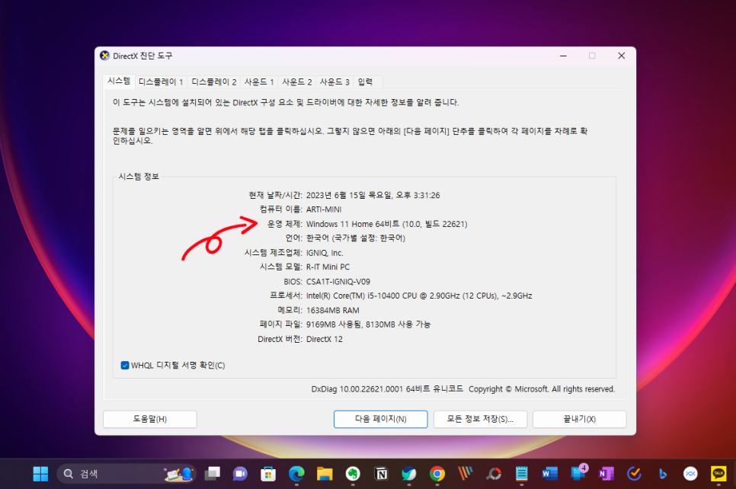Viewport: 736px width, 489px height.
Task: Click the 다음 페이지(N) button
Action: click(x=381, y=419)
